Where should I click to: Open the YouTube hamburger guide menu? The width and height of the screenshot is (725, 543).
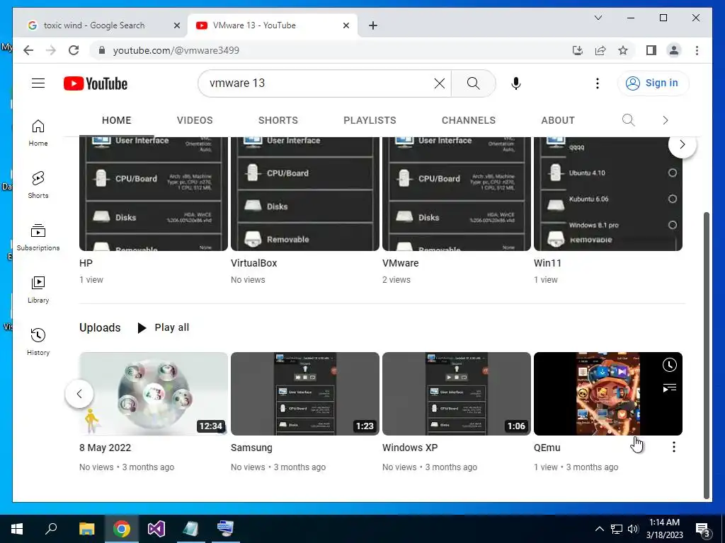tap(38, 83)
